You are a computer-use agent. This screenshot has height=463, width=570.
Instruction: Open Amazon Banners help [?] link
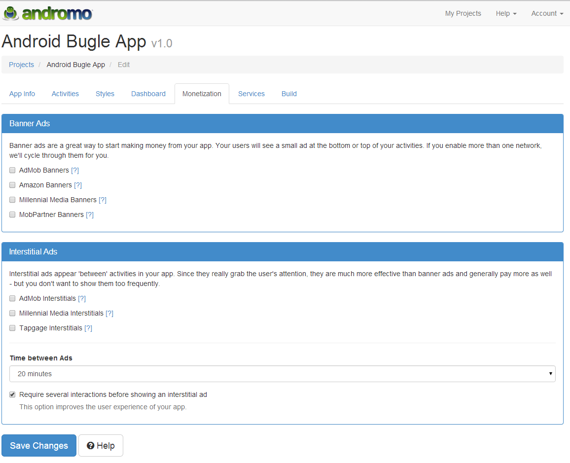coord(78,185)
